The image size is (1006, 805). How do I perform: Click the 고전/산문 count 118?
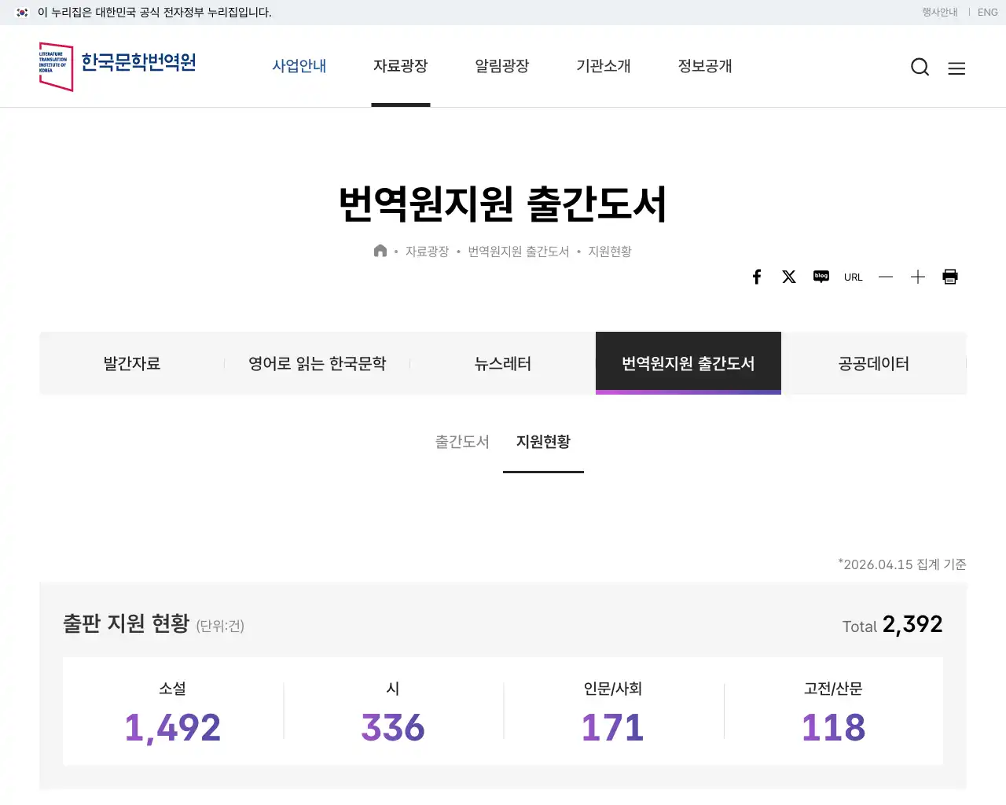click(x=833, y=727)
